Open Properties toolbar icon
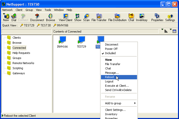179x119 pixels. (x=157, y=17)
